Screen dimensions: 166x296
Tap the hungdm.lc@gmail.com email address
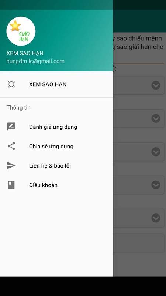(35, 61)
